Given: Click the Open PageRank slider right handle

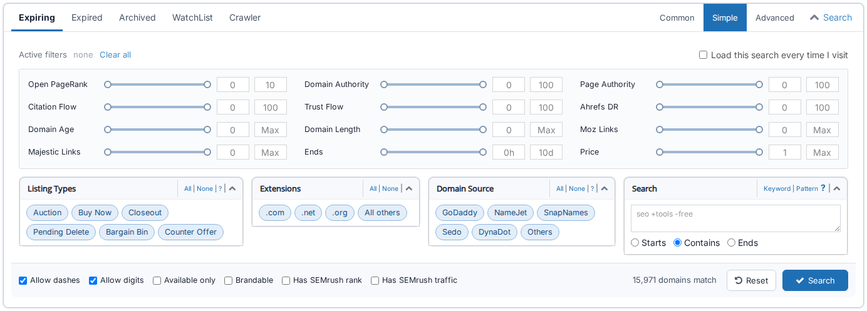Looking at the screenshot, I should point(207,84).
